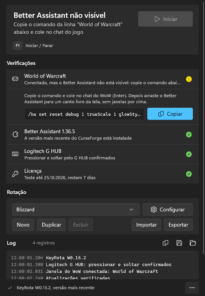The height and width of the screenshot is (296, 205).
Task: Save the log with floppy icon
Action: 179,243
